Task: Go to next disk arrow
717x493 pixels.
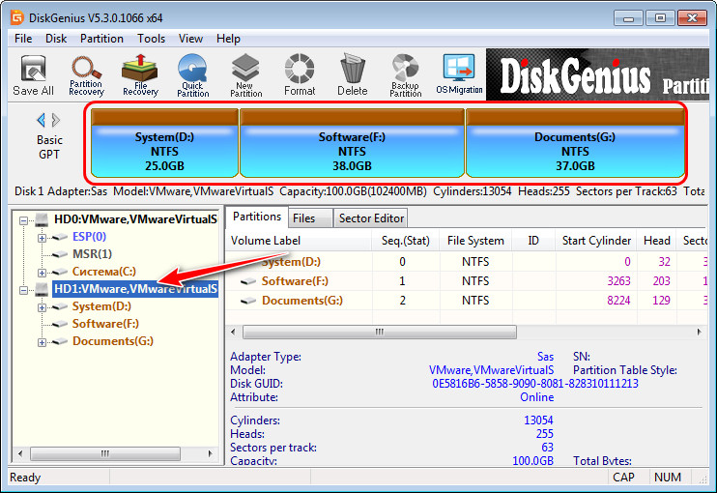Action: coord(56,120)
